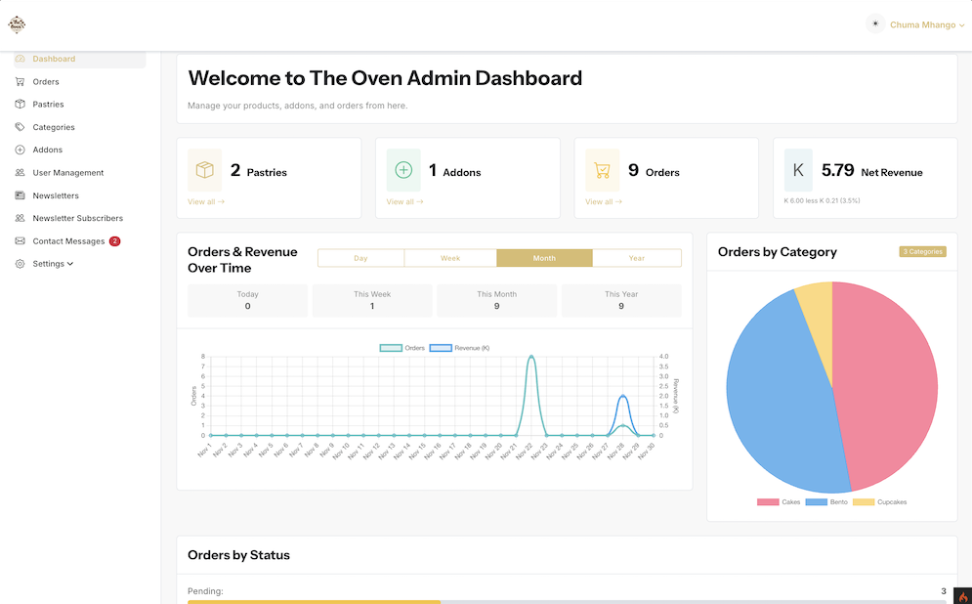Switch chart to the Year tab
The width and height of the screenshot is (972, 604).
point(636,258)
